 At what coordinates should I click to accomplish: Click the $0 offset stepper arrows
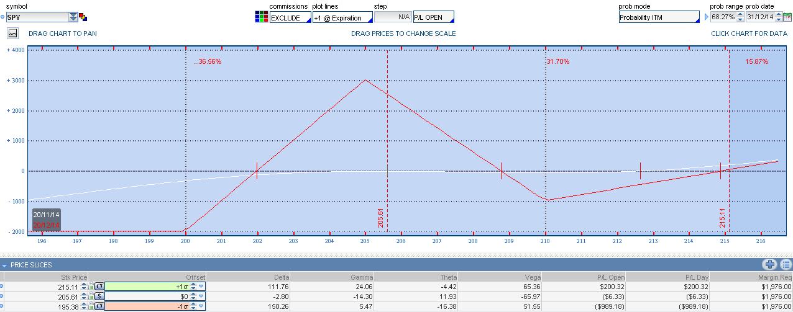click(193, 296)
